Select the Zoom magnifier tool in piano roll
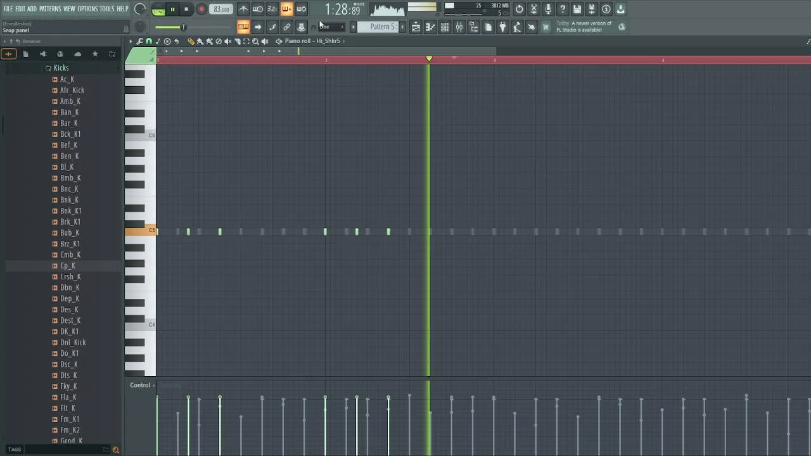The width and height of the screenshot is (811, 456). pos(255,41)
